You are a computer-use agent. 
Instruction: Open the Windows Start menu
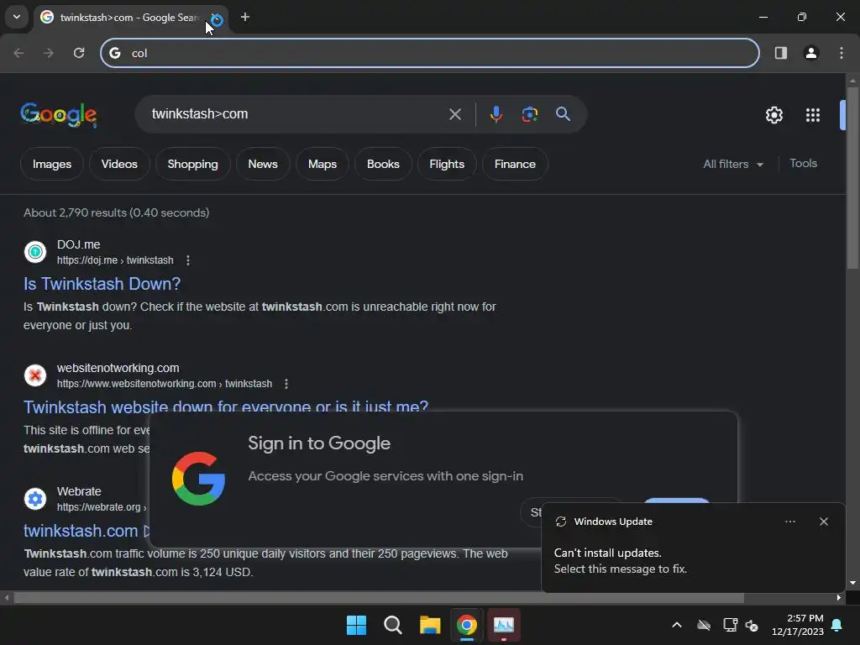(x=356, y=625)
